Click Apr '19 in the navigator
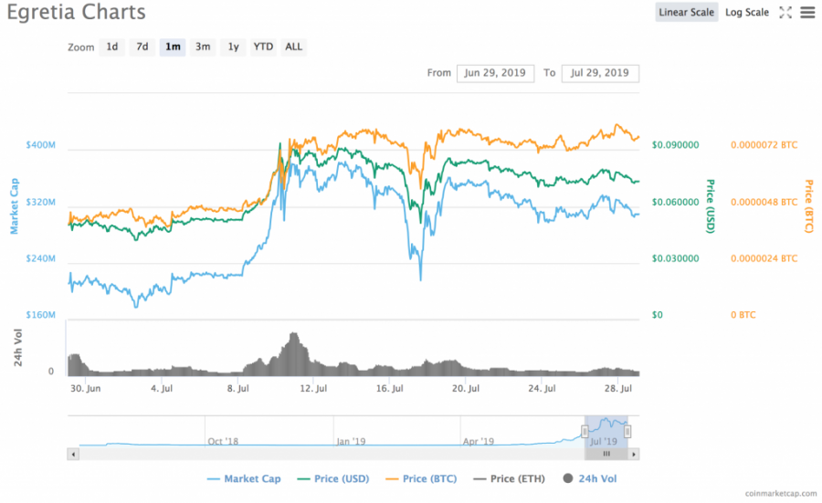 point(478,441)
